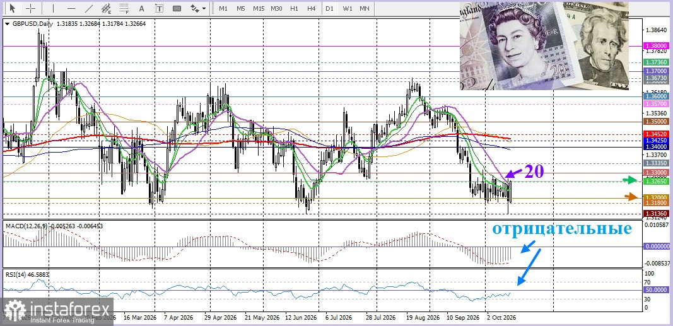673x326 pixels.
Task: Select the text 'A' tool
Action: point(142,8)
